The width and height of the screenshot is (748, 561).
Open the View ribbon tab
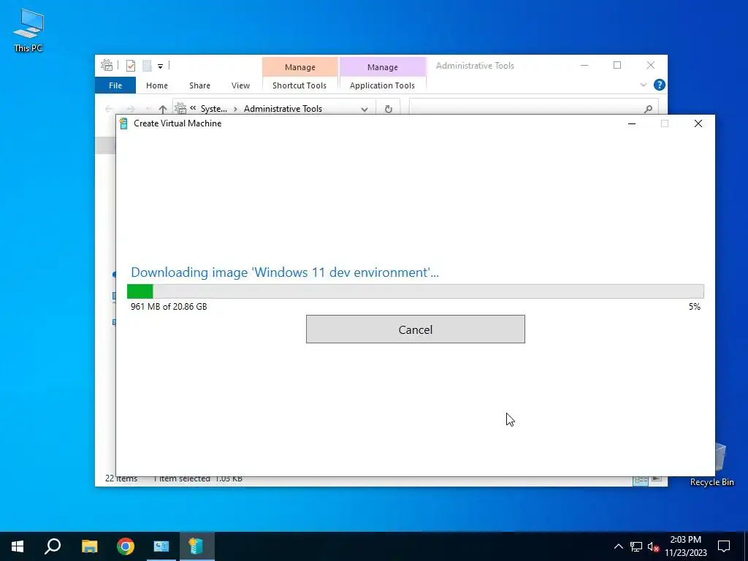pyautogui.click(x=240, y=85)
